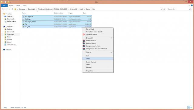194x110 pixels.
Task: Select Computer in the navigation pane
Action: point(9,27)
